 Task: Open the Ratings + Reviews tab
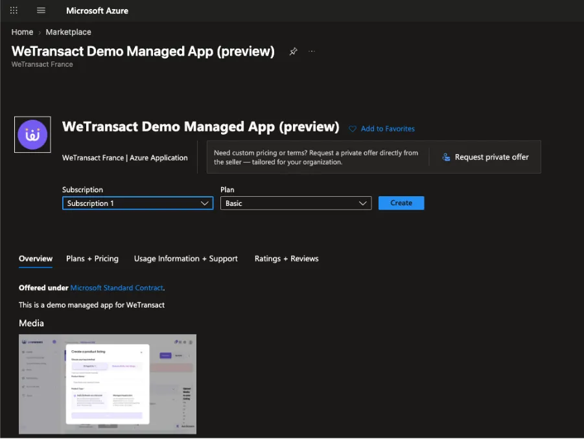pos(286,258)
